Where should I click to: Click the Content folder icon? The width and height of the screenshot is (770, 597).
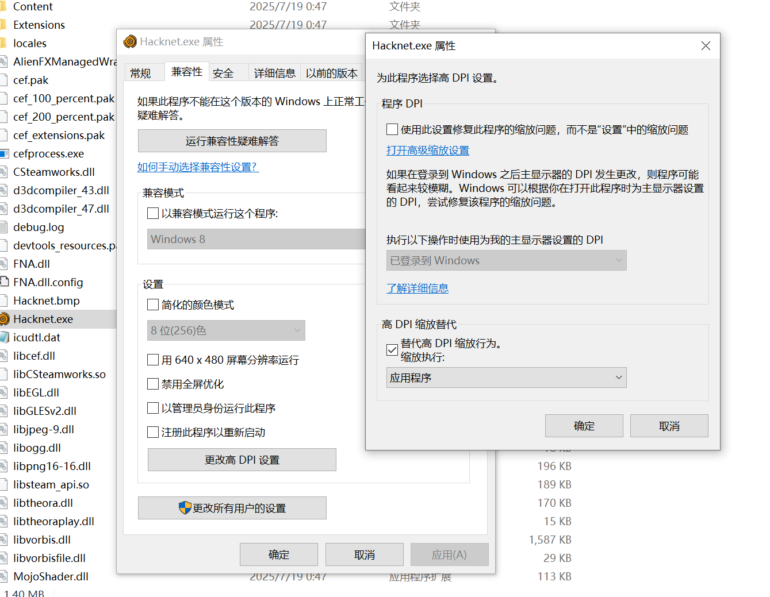(x=3, y=7)
